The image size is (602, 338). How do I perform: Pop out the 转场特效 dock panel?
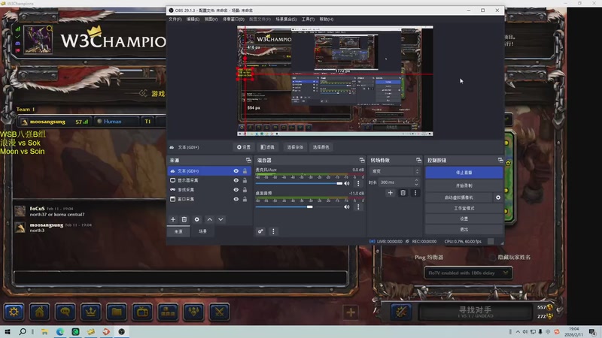418,160
